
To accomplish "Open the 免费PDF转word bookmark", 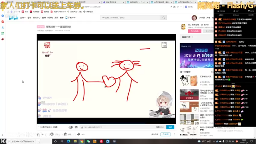I will [58, 12].
